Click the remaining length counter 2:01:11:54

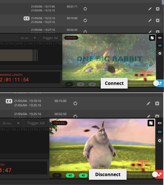coord(14,80)
